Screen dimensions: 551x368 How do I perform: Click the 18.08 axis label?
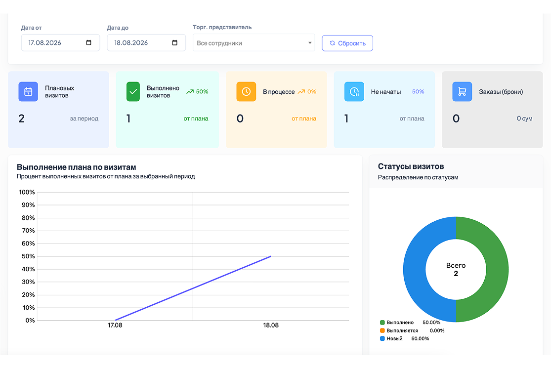pyautogui.click(x=271, y=325)
